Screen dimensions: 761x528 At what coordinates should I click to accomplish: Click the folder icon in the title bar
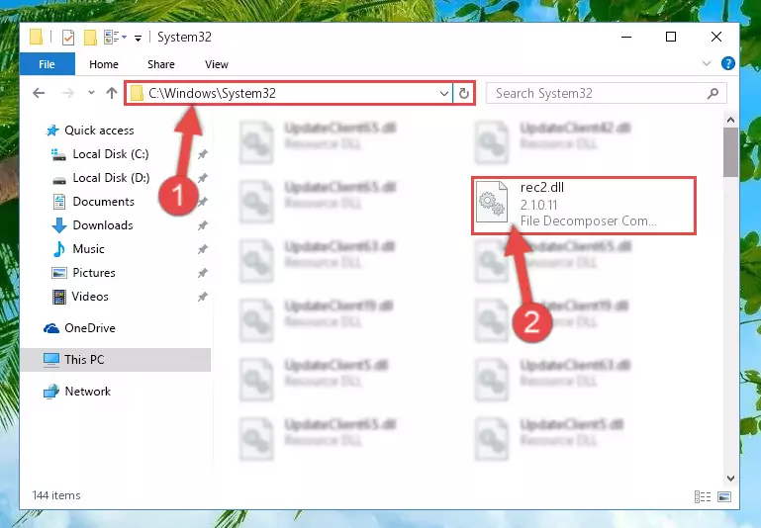(36, 38)
